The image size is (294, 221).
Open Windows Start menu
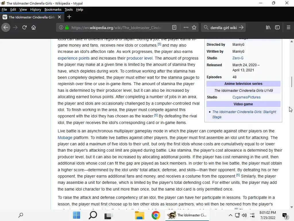(x=76, y=215)
